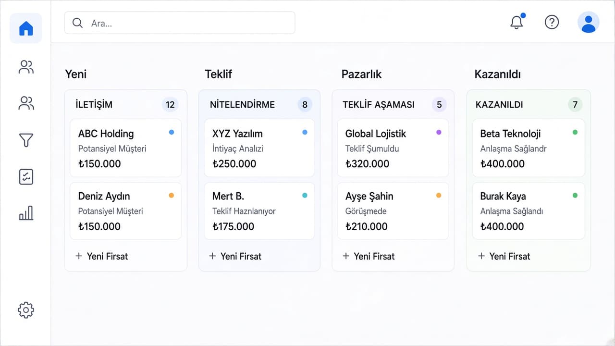Click the Görüşmede status text
This screenshot has width=615, height=346.
[366, 211]
